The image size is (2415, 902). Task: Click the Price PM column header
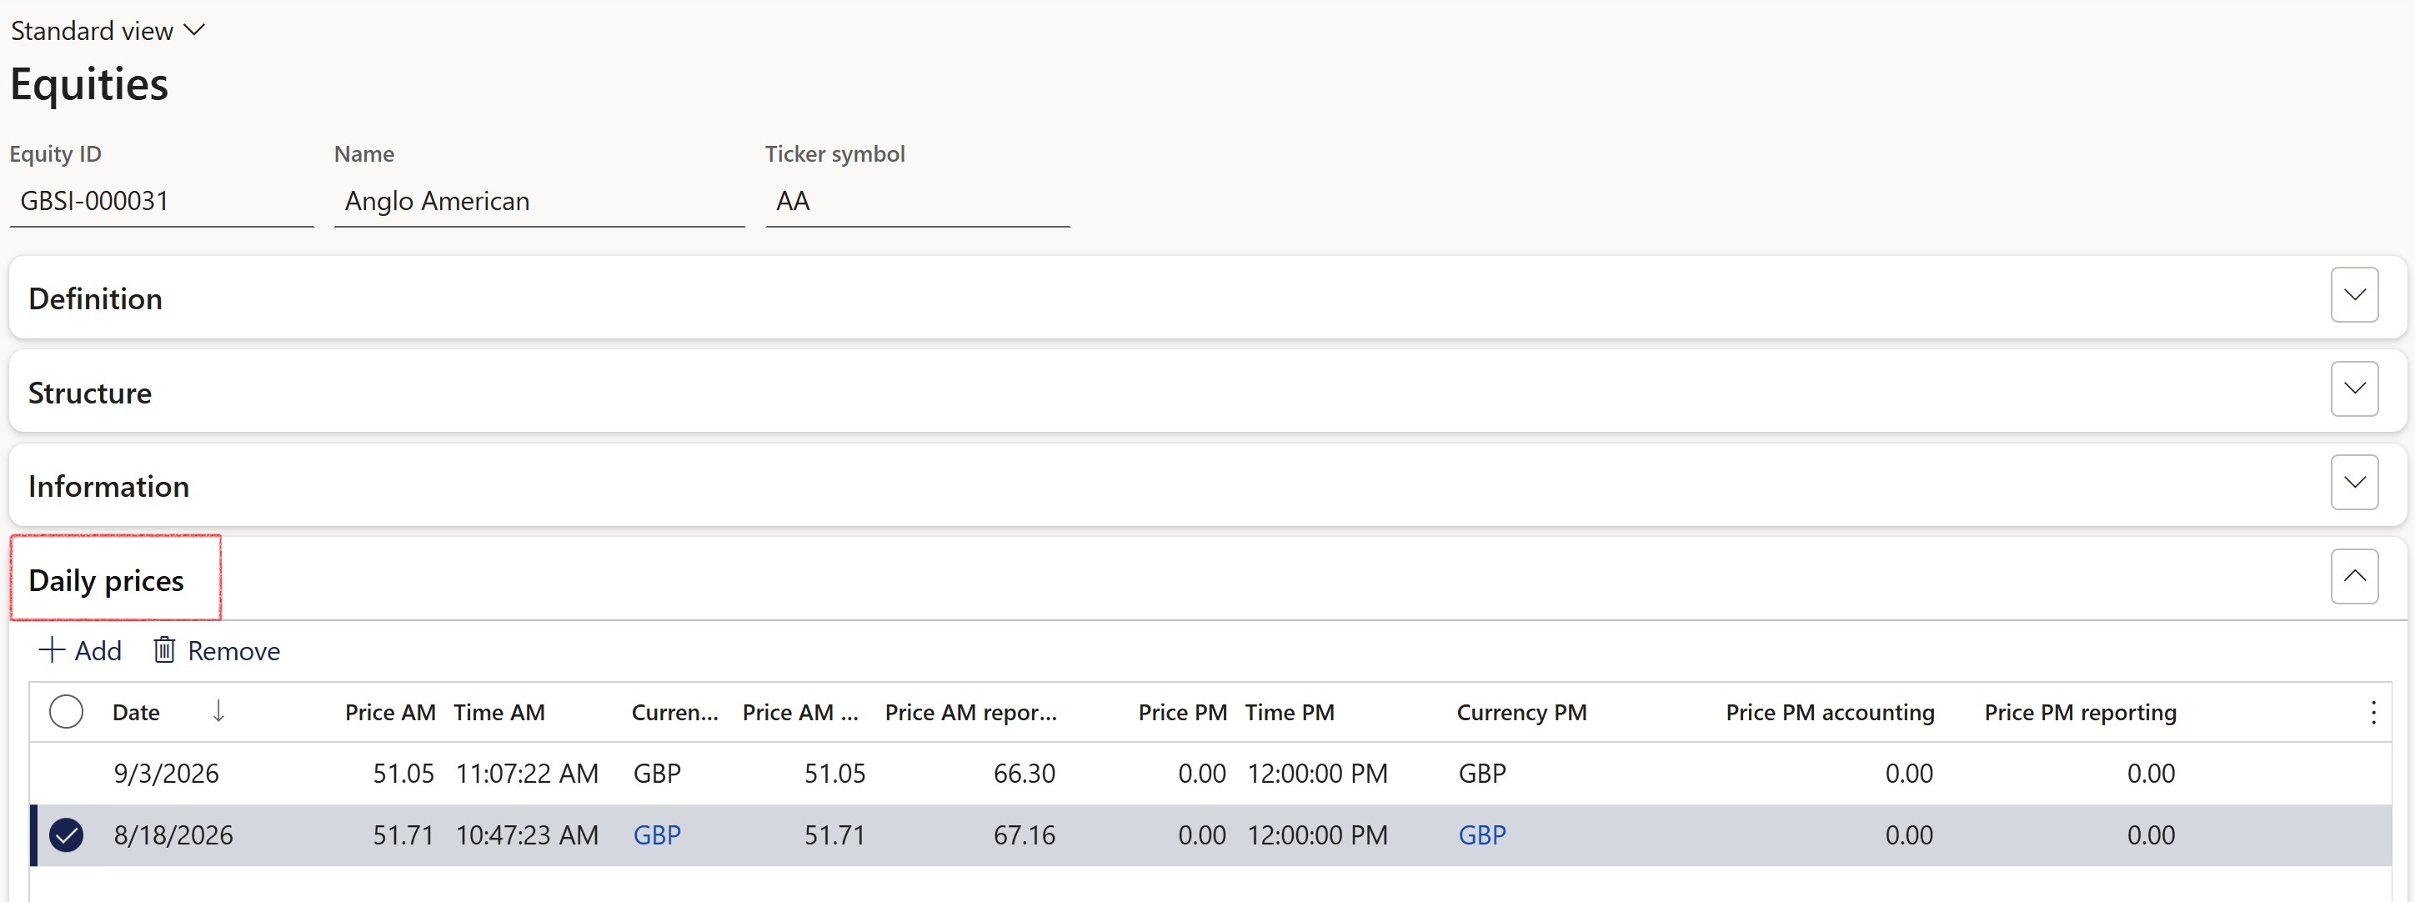click(x=1182, y=712)
